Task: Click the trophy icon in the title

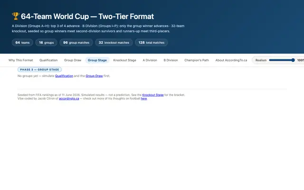Action: 16,16
